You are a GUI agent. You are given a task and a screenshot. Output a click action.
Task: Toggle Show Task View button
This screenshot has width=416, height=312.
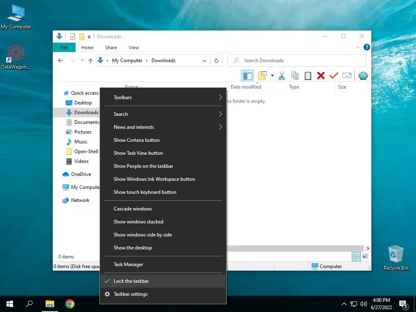pos(163,153)
